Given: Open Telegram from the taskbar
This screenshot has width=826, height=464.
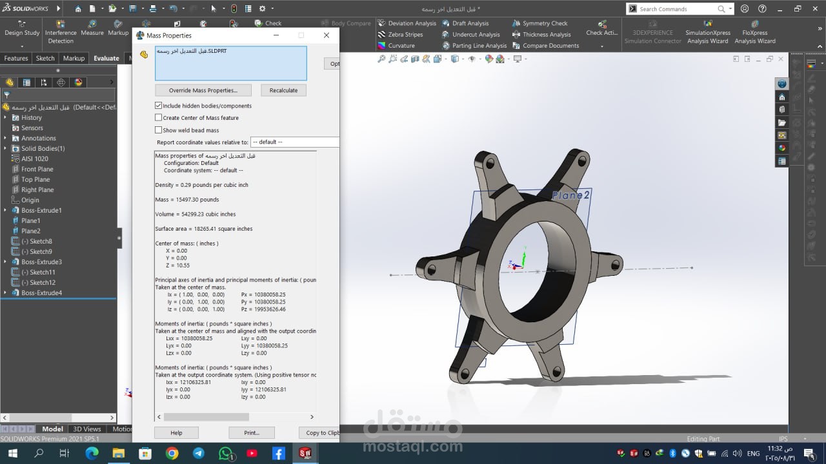Looking at the screenshot, I should [x=199, y=454].
